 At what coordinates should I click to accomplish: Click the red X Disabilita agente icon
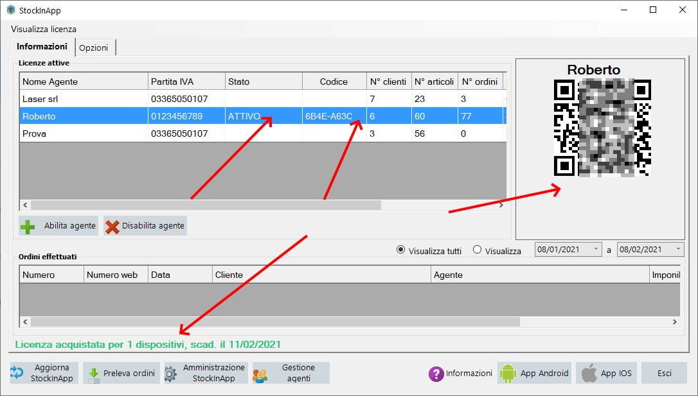click(x=112, y=226)
